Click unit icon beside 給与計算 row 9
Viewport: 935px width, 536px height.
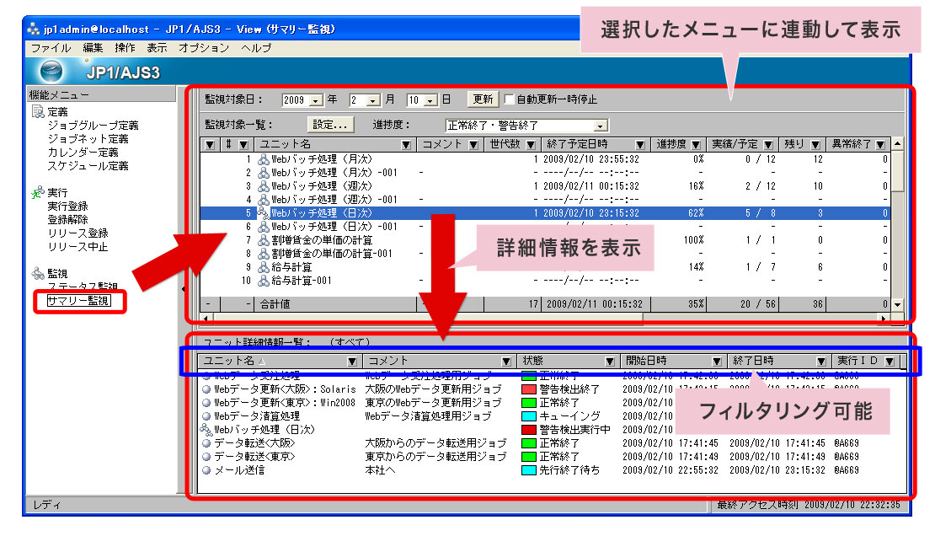tap(264, 267)
